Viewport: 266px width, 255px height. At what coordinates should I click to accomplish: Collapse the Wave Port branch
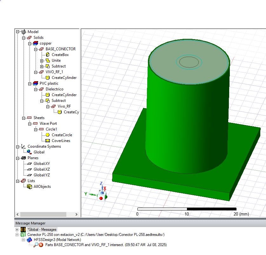click(x=30, y=124)
